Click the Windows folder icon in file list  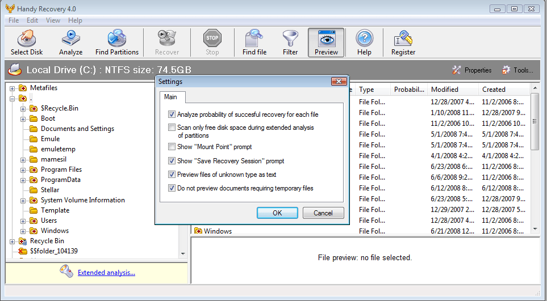point(198,231)
